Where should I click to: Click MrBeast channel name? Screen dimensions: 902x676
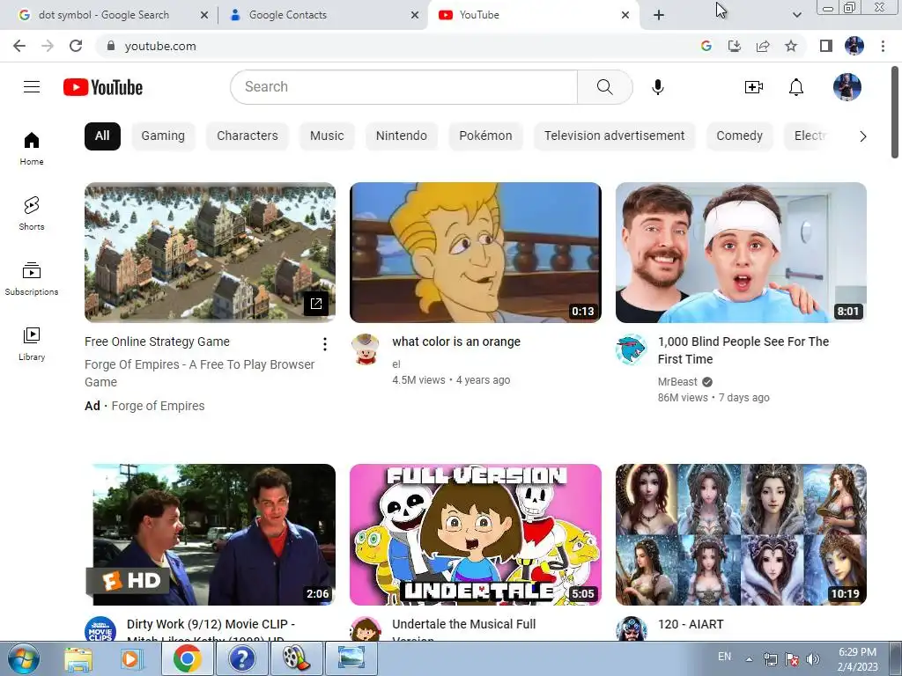(677, 382)
